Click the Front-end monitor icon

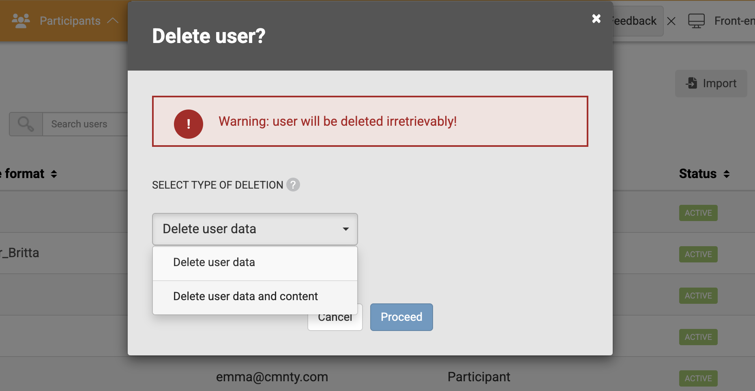click(696, 21)
